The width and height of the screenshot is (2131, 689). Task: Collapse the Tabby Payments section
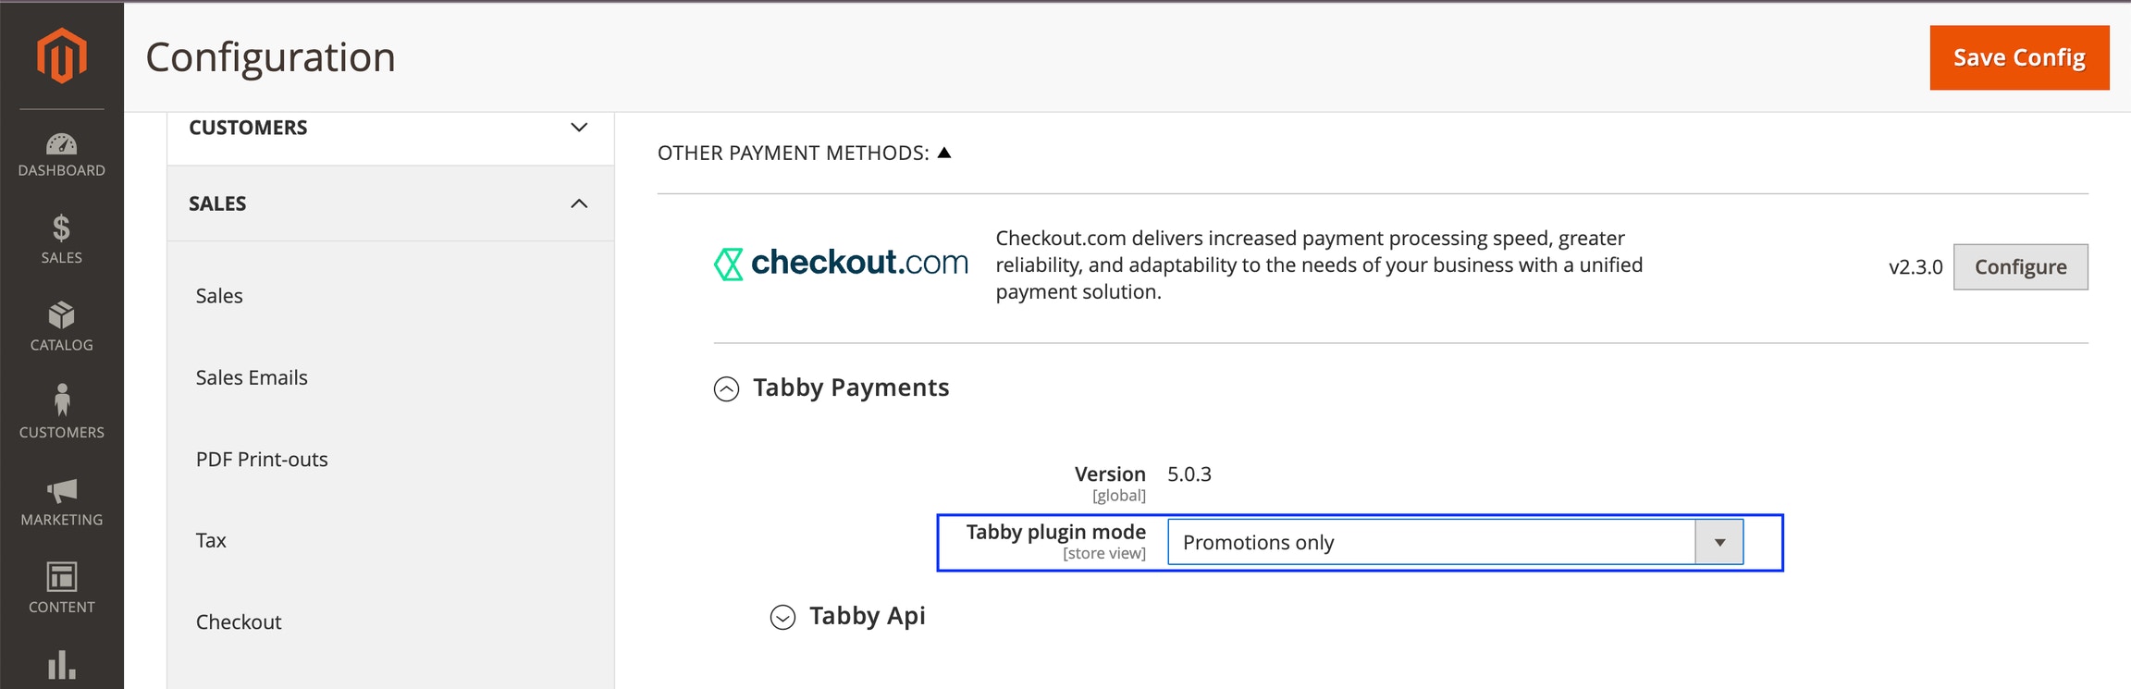(x=727, y=389)
